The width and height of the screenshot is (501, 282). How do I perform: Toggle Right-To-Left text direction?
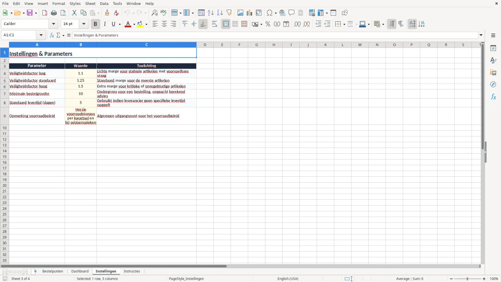(x=401, y=24)
